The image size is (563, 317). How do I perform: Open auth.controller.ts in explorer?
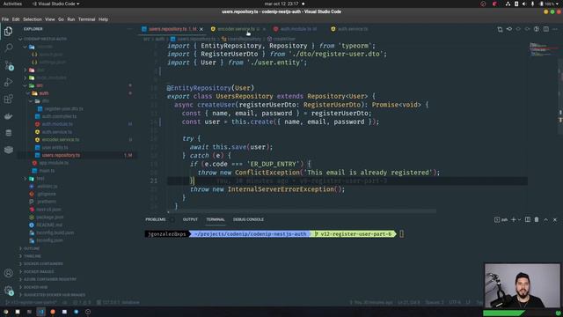point(59,116)
